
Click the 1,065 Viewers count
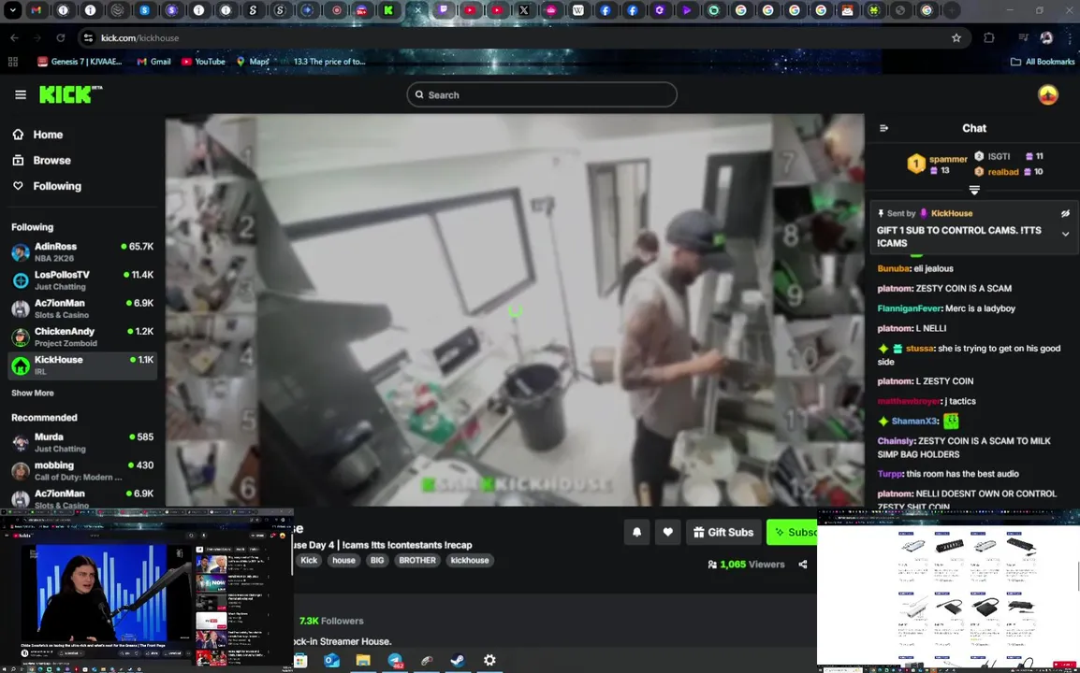pyautogui.click(x=746, y=565)
